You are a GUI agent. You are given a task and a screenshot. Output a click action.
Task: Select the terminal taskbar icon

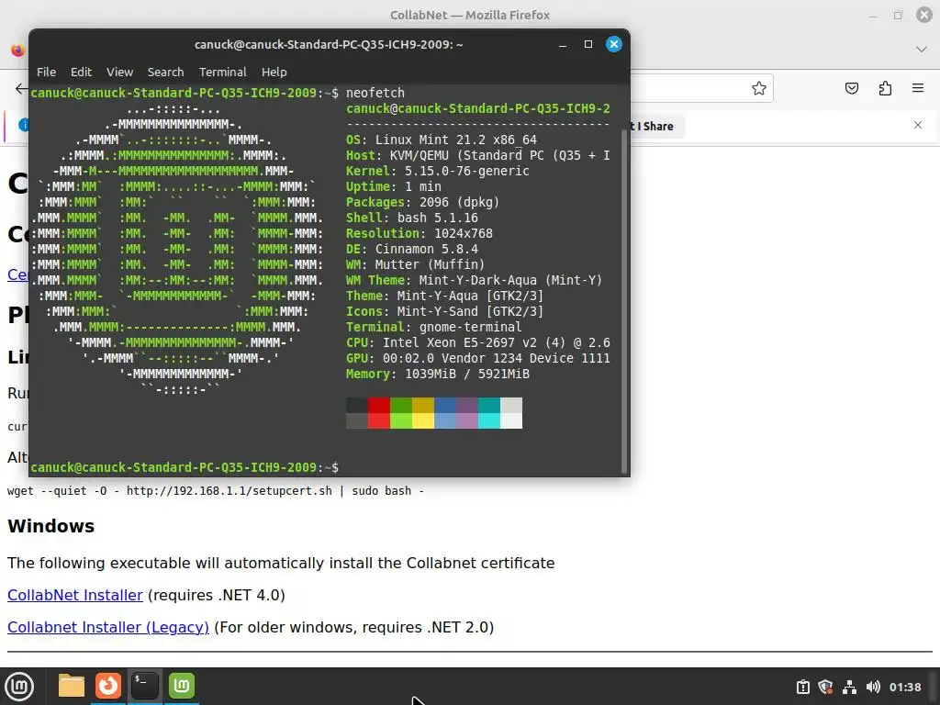coord(145,686)
